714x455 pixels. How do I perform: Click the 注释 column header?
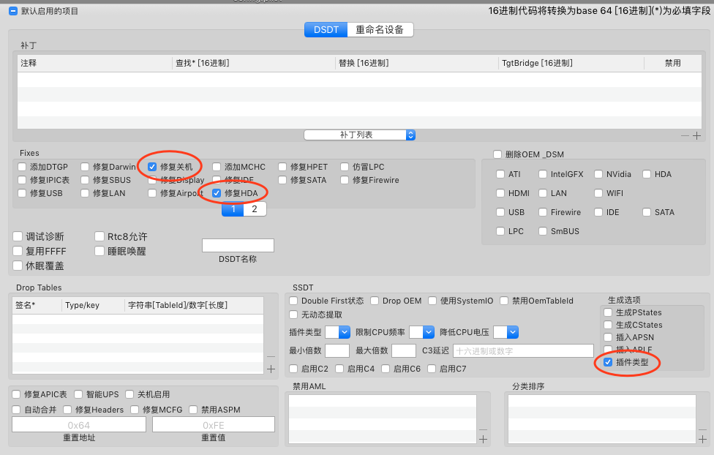95,64
